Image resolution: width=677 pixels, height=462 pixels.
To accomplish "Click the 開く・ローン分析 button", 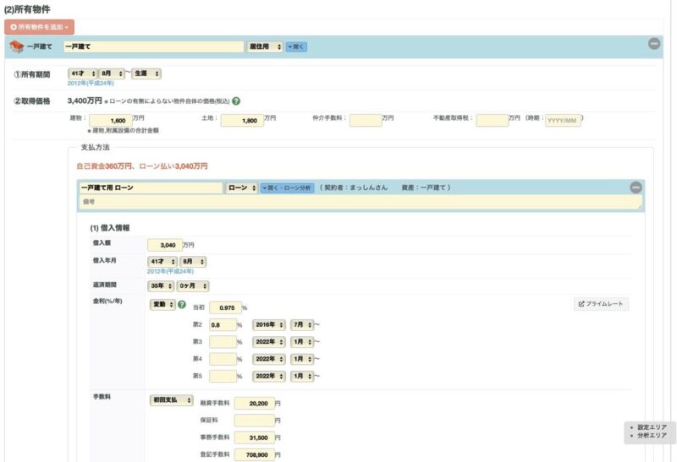I will pos(287,188).
